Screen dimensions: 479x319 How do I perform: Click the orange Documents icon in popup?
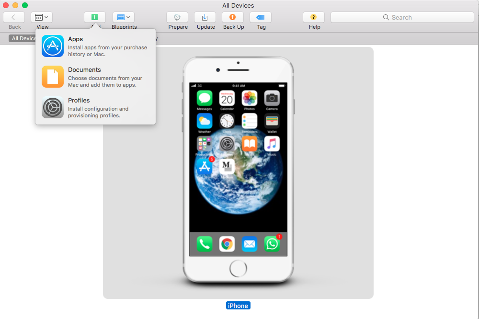pyautogui.click(x=53, y=77)
